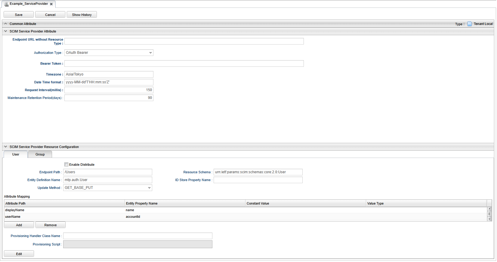Image resolution: width=497 pixels, height=262 pixels.
Task: Select the displayName attribute row
Action: click(x=245, y=210)
